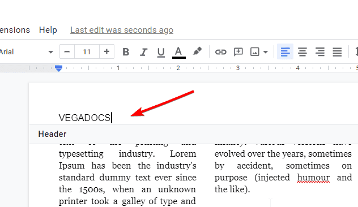
Task: Decrease the font size
Action: [67, 52]
